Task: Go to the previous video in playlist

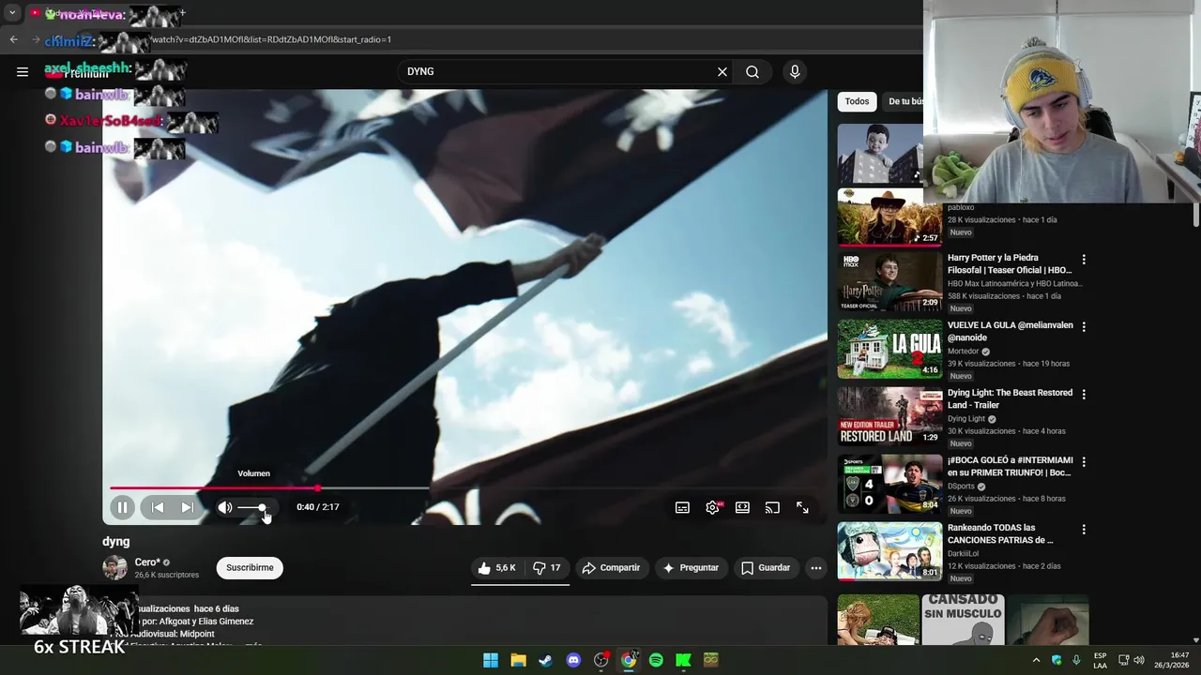Action: coord(158,507)
